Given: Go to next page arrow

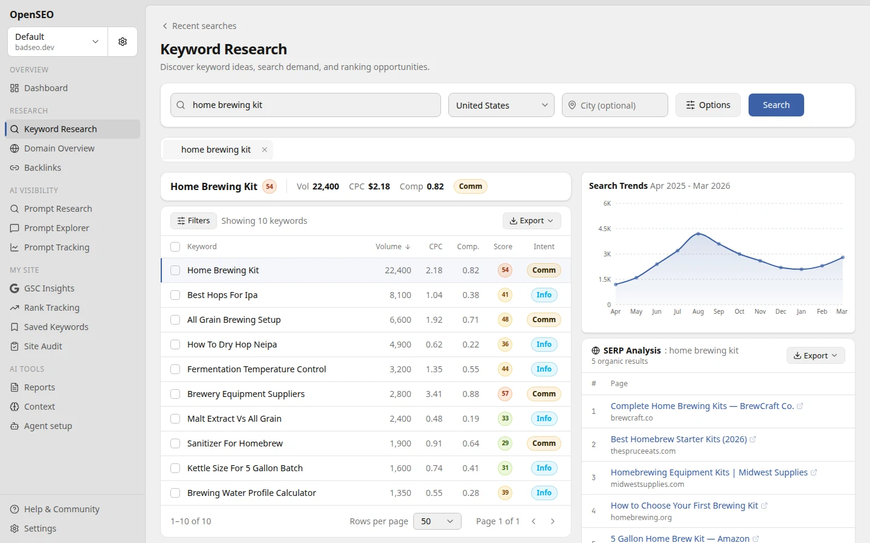Looking at the screenshot, I should click(553, 521).
